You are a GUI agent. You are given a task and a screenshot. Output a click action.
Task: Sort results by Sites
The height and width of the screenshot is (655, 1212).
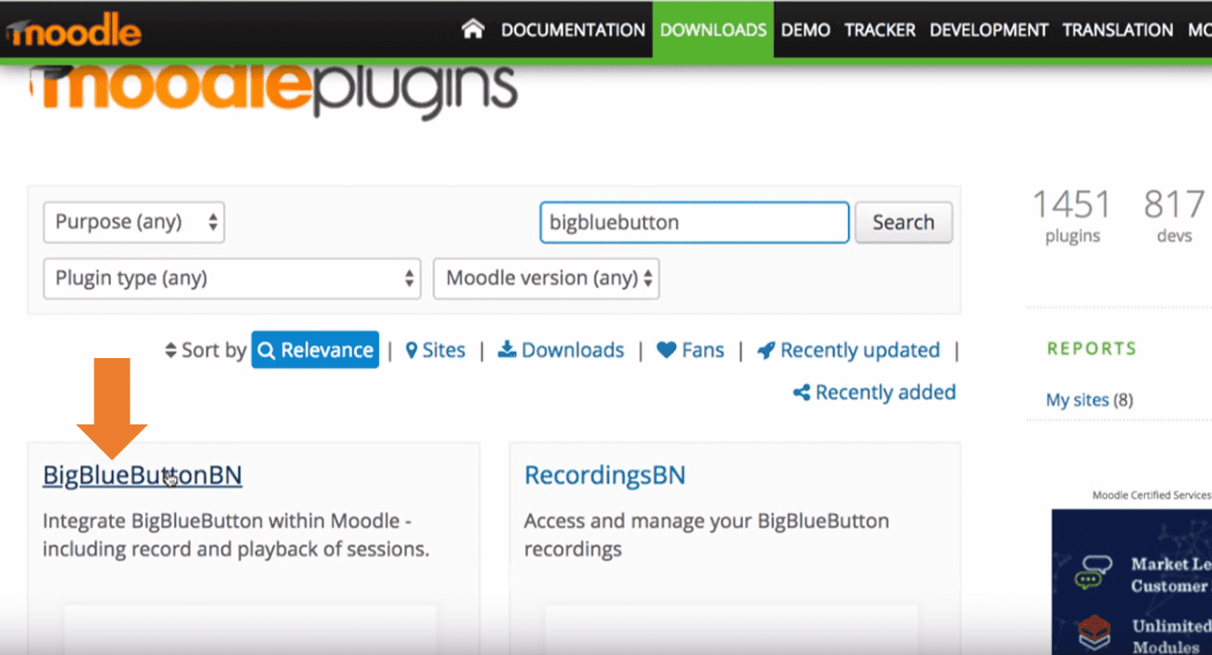coord(436,350)
